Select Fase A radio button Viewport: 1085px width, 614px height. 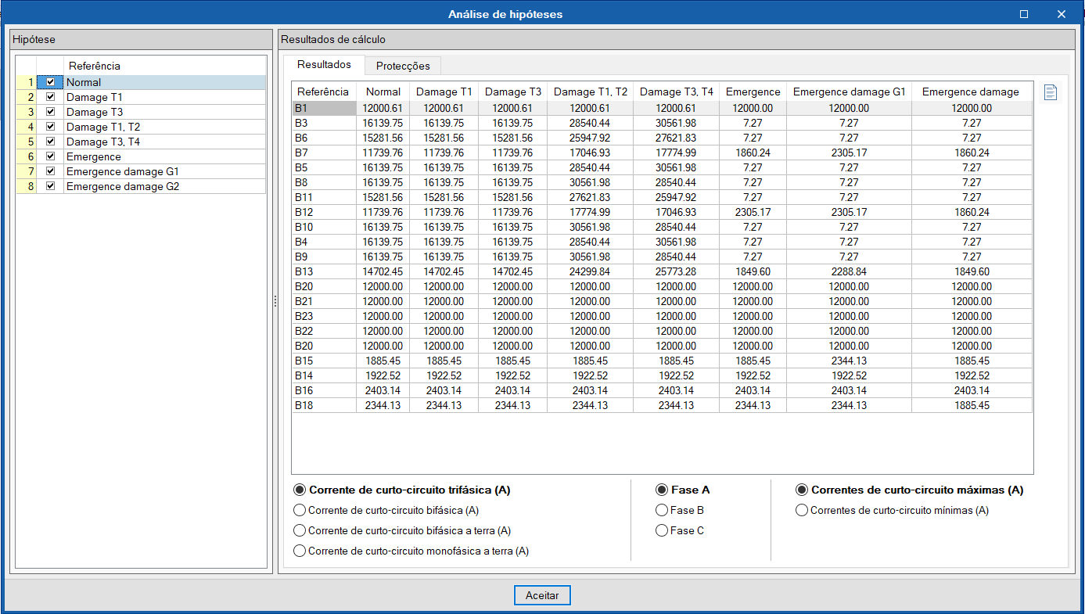click(662, 490)
